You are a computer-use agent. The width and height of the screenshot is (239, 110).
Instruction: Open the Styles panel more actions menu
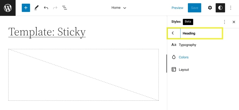(225, 22)
